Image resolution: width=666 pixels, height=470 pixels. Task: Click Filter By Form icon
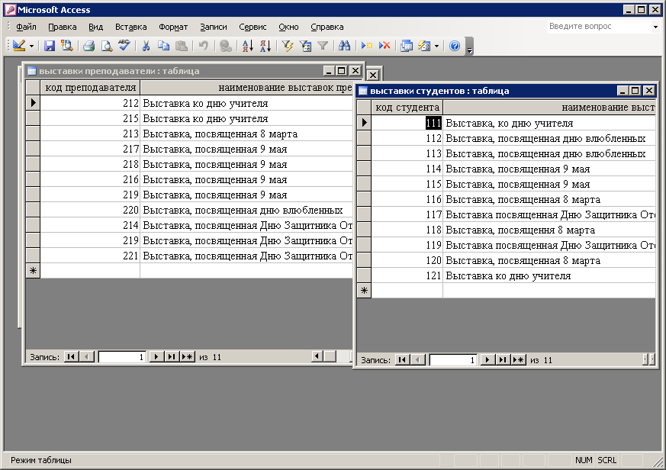(x=305, y=46)
